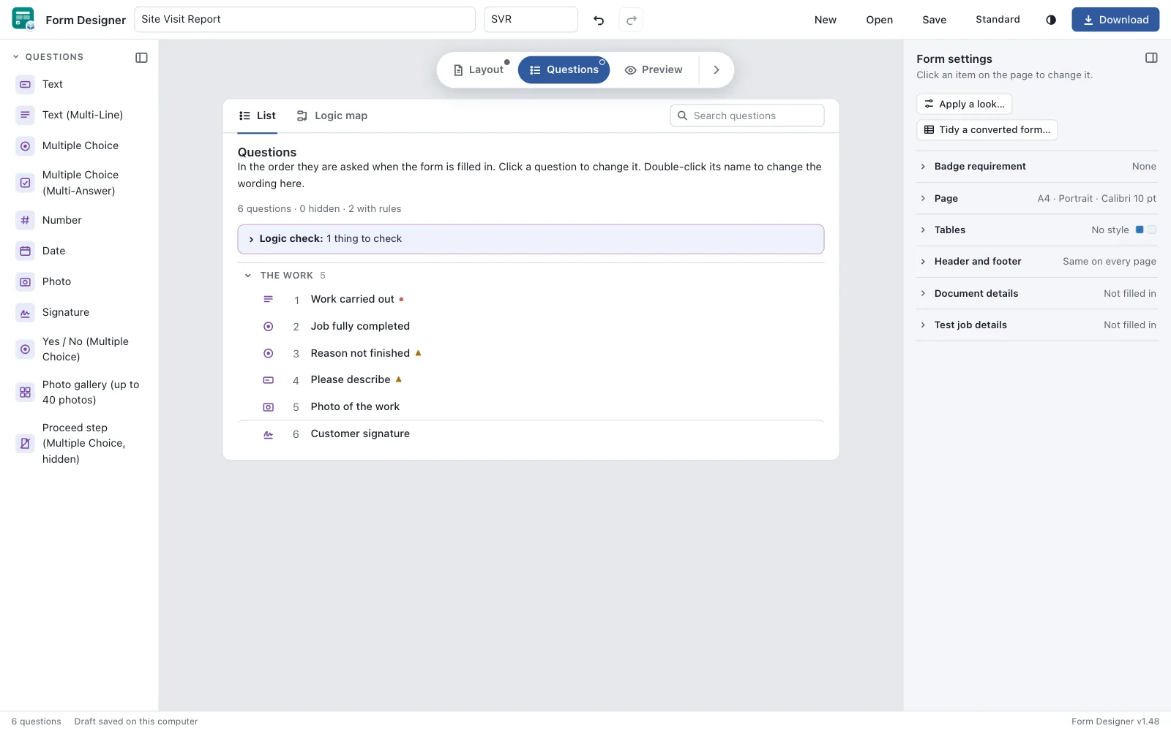Collapse the Form settings panel icon
1171x731 pixels.
tap(1151, 58)
